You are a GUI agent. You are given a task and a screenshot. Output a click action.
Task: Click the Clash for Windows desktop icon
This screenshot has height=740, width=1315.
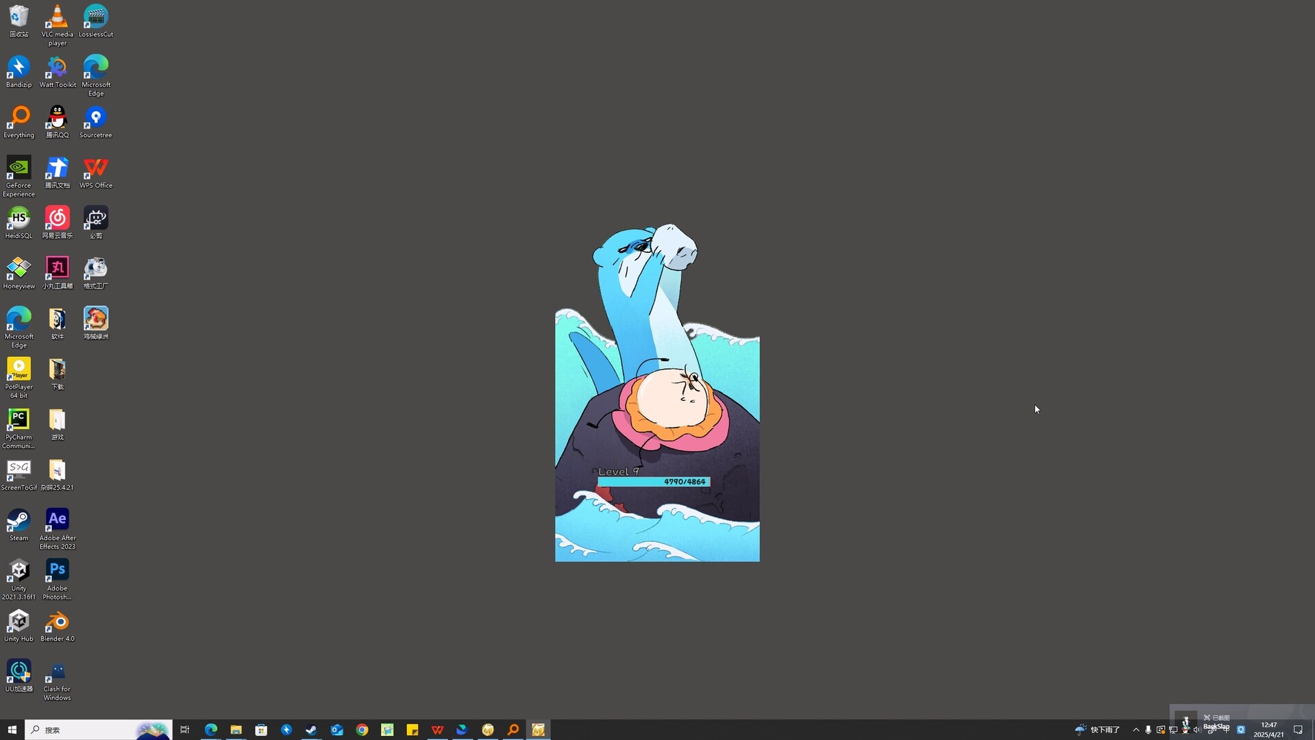[58, 680]
